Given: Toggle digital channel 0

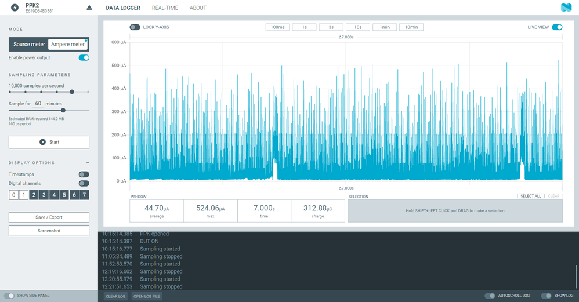Looking at the screenshot, I should click(x=14, y=195).
